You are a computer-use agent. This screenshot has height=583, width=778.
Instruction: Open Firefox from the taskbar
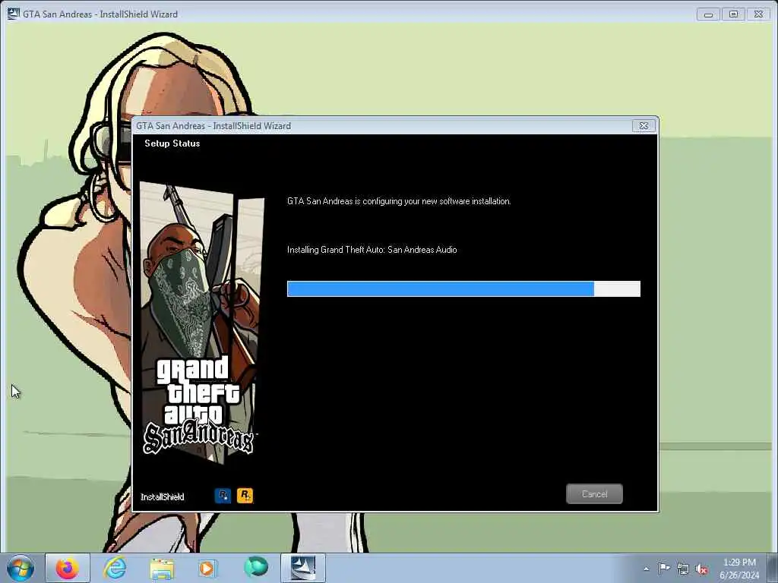coord(68,568)
